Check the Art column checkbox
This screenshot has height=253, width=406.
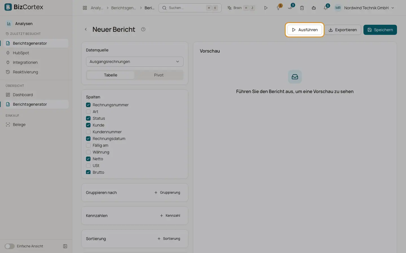click(x=88, y=112)
